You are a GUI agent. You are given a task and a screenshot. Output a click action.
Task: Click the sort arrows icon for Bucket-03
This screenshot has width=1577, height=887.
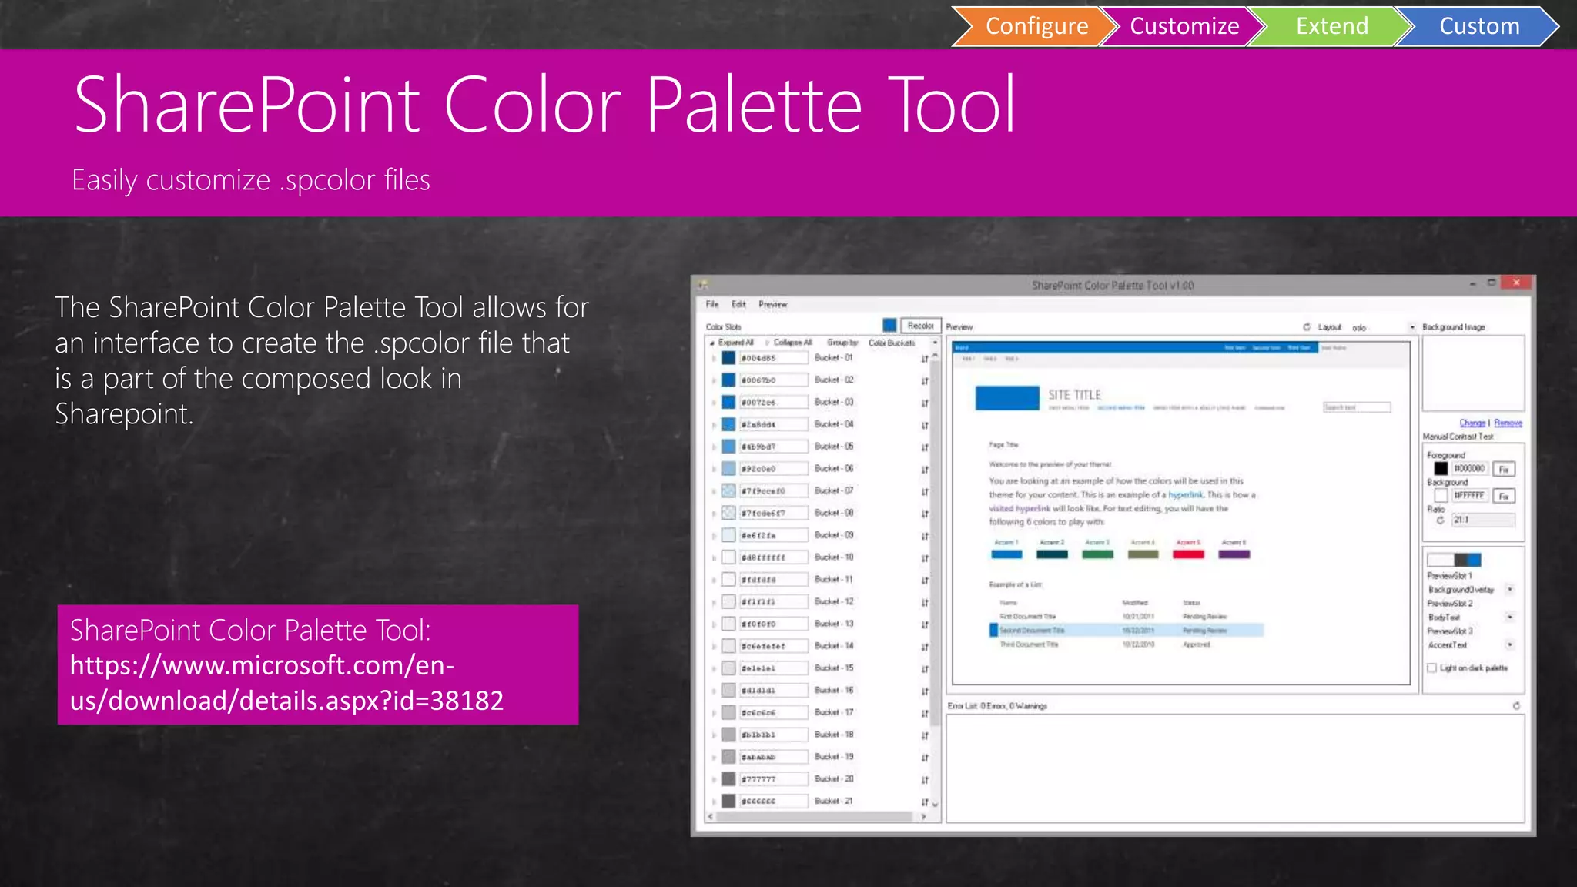[925, 403]
